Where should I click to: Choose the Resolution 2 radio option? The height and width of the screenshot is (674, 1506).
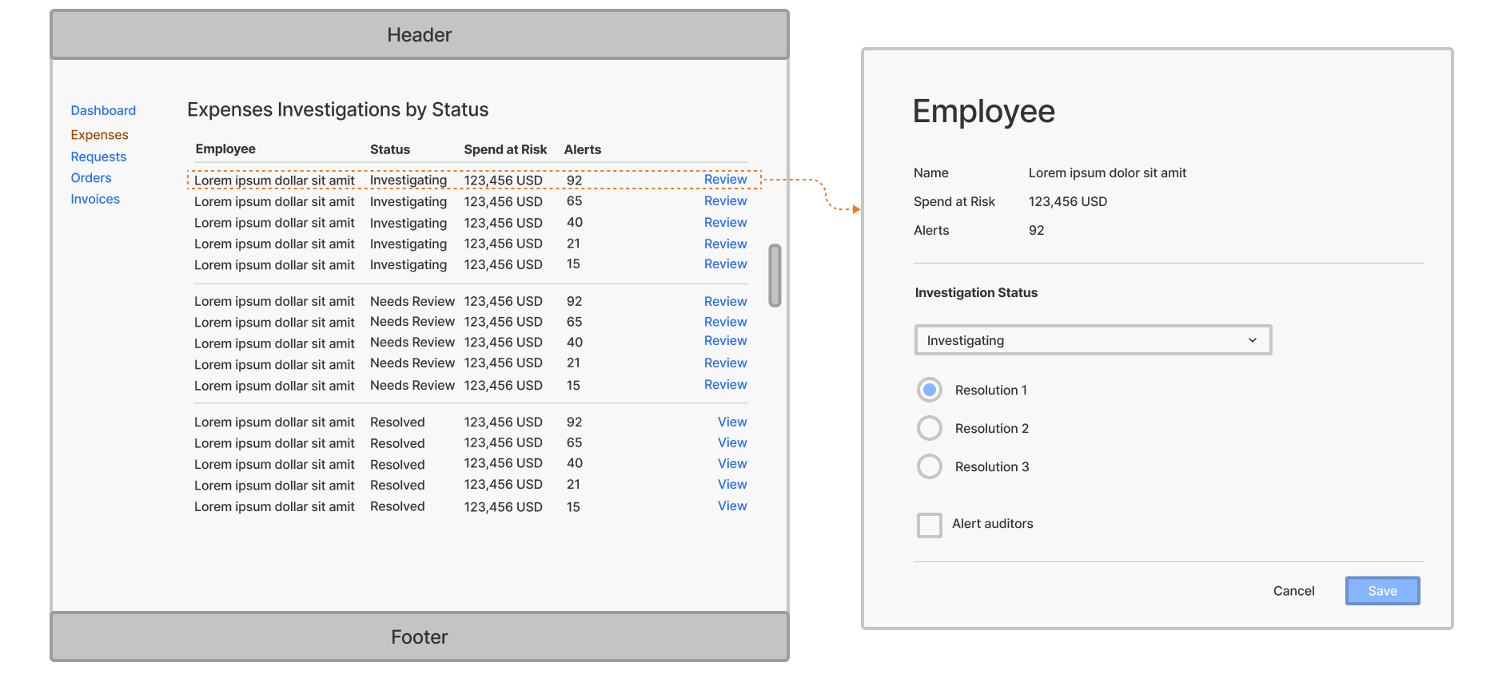click(929, 428)
